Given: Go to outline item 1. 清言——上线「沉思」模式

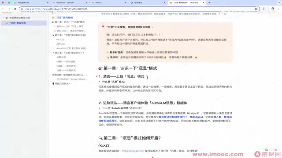Looking at the screenshot, I should [69, 26].
